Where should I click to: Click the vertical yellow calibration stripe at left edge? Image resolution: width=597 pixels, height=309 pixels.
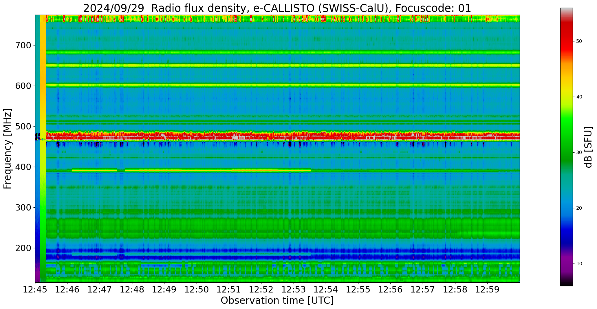(x=43, y=149)
